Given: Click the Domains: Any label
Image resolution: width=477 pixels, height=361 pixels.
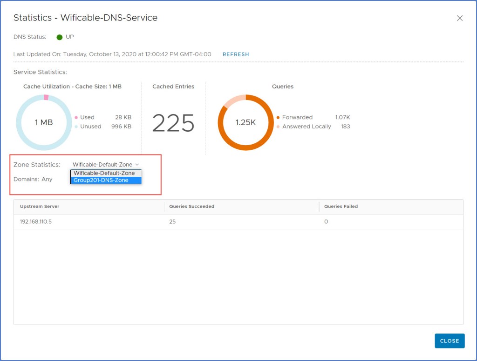Looking at the screenshot, I should click(33, 179).
